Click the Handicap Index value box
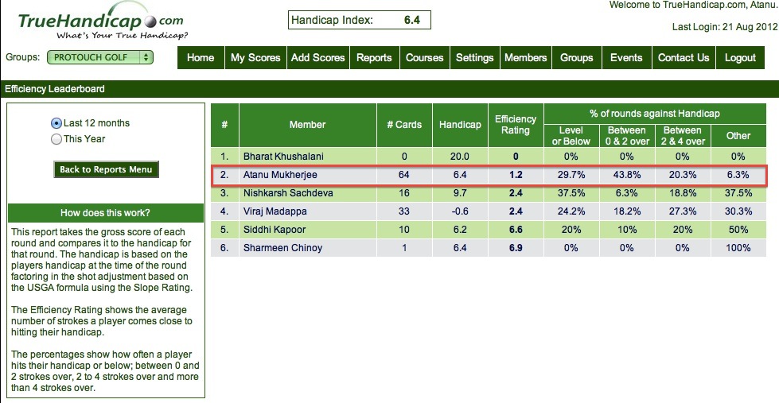The height and width of the screenshot is (403, 779). coord(360,19)
